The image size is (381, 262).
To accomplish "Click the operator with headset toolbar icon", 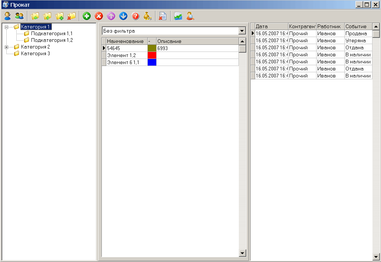I will pos(7,16).
